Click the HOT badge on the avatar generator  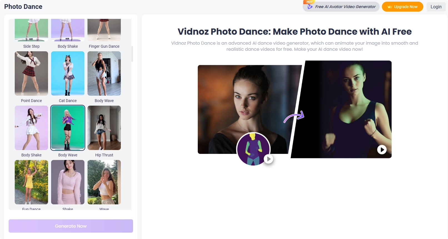tap(309, 2)
